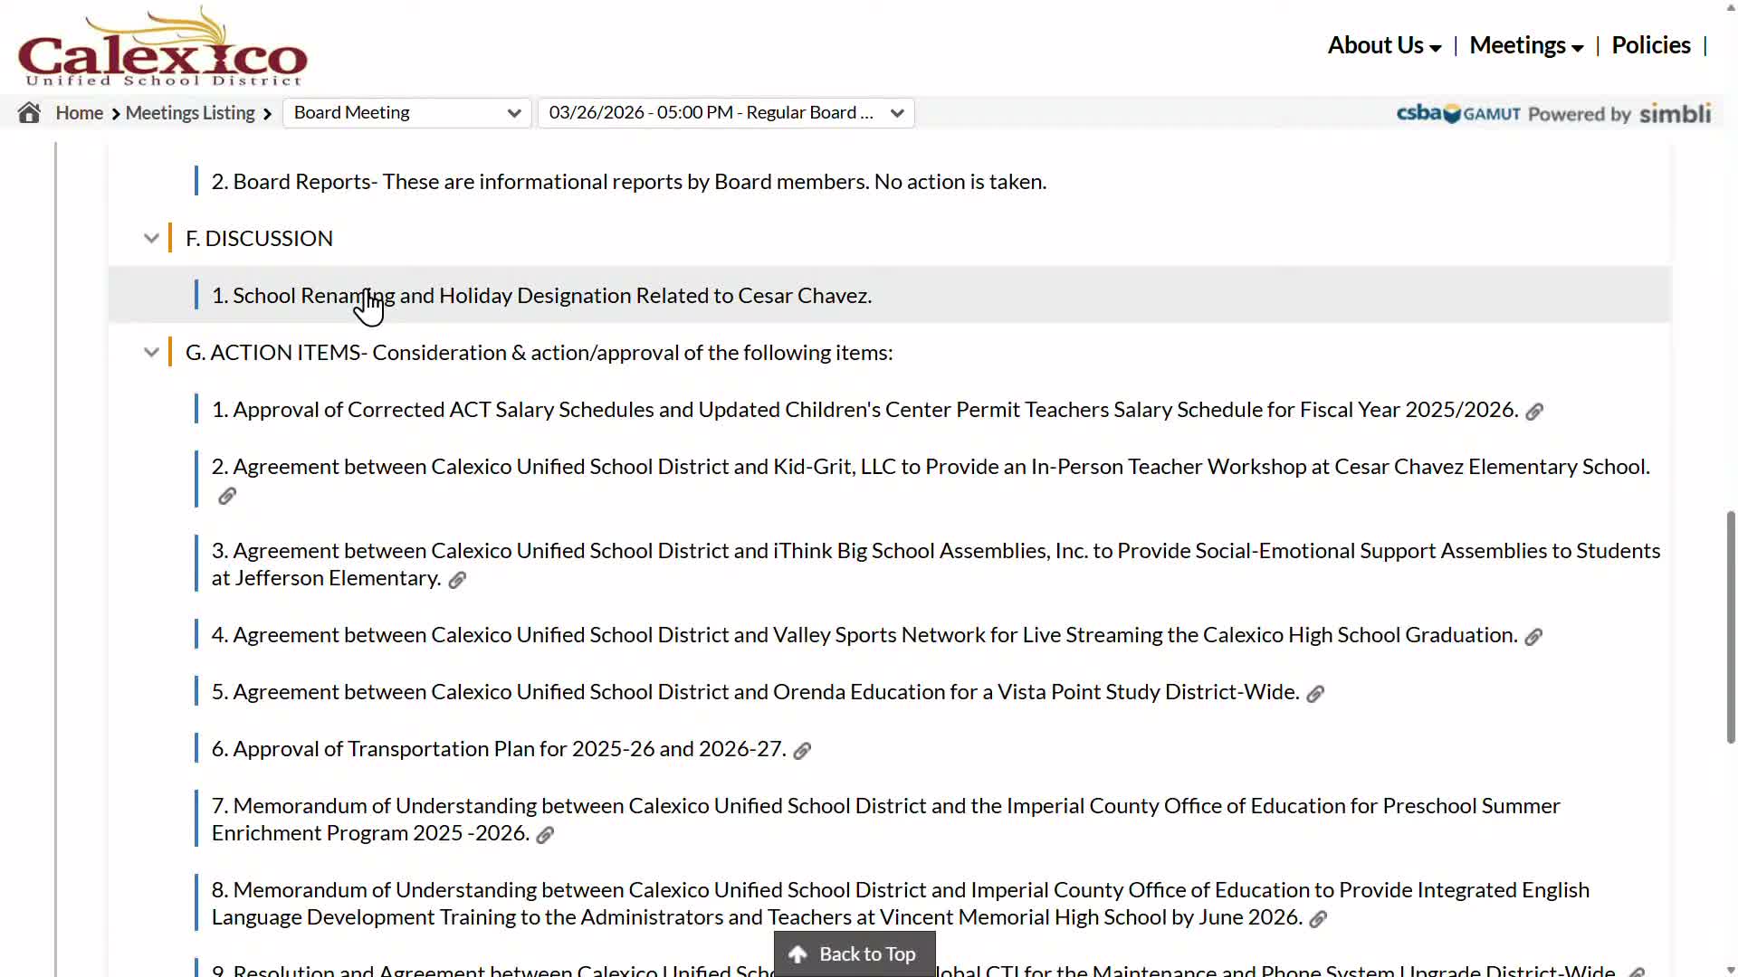Collapse the G. ACTION ITEMS section

pos(151,353)
